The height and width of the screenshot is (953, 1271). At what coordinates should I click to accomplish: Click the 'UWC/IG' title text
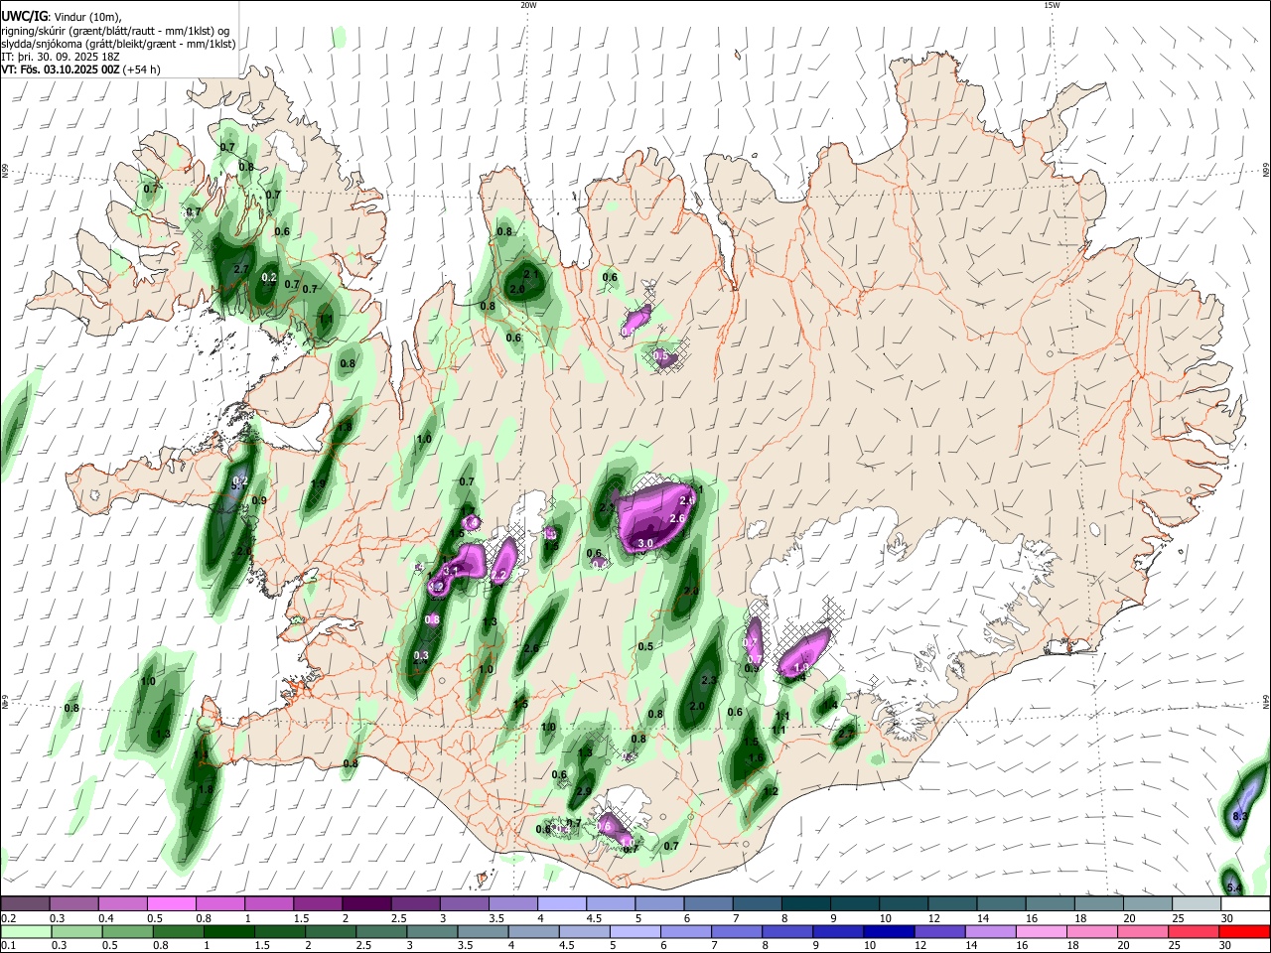24,17
